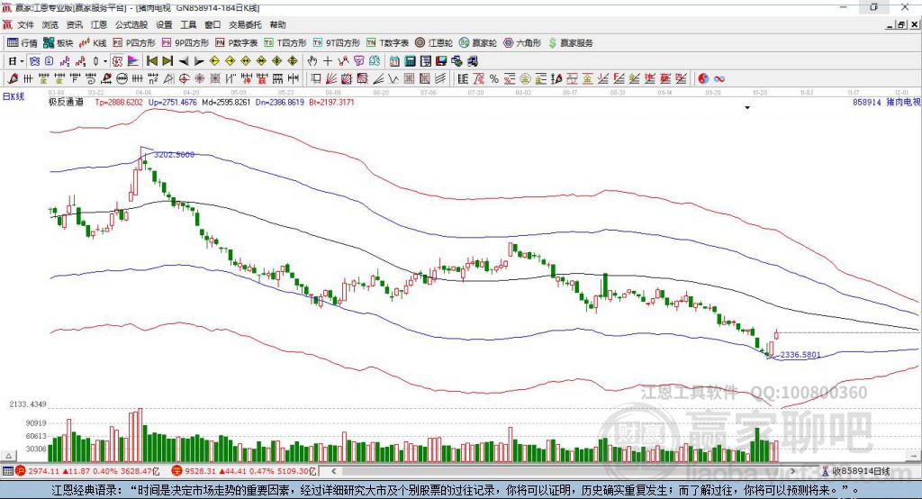Image resolution: width=922 pixels, height=499 pixels.
Task: Open the T四方形 tool
Action: [285, 43]
